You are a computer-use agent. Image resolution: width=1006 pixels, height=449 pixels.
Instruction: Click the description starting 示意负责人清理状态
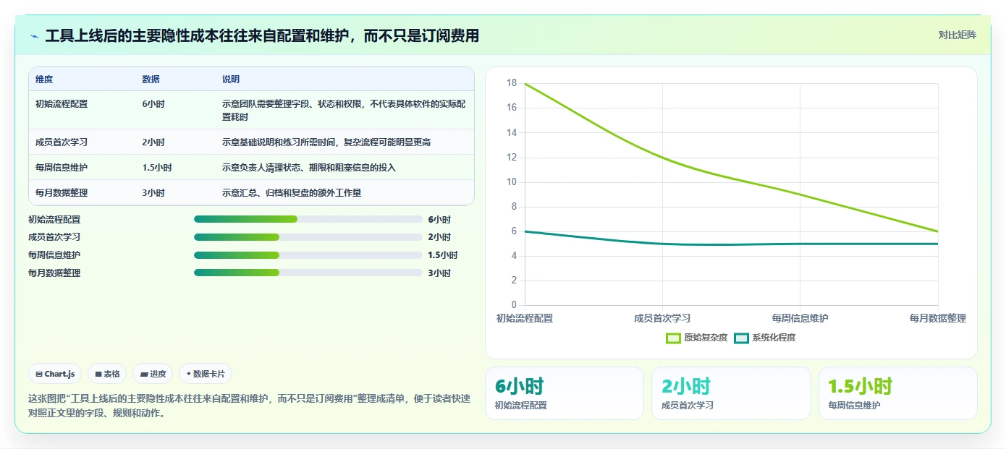click(x=309, y=168)
